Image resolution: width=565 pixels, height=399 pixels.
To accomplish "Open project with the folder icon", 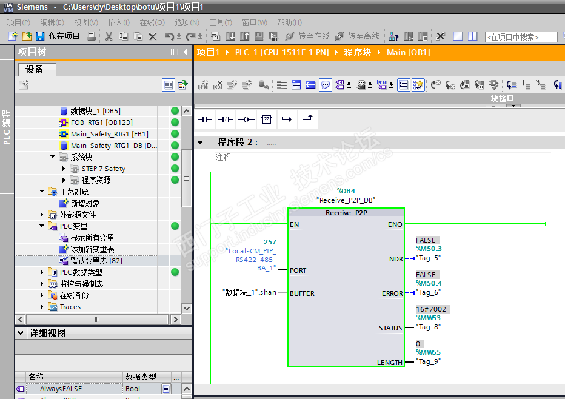I will [x=27, y=36].
